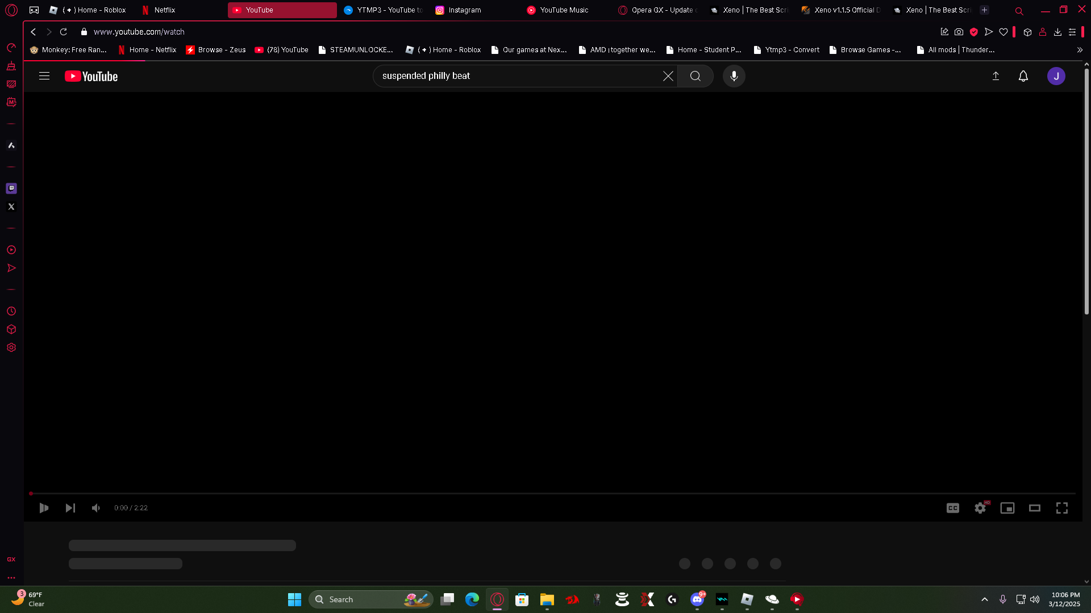Open the Browse Games bookmark

[x=865, y=50]
